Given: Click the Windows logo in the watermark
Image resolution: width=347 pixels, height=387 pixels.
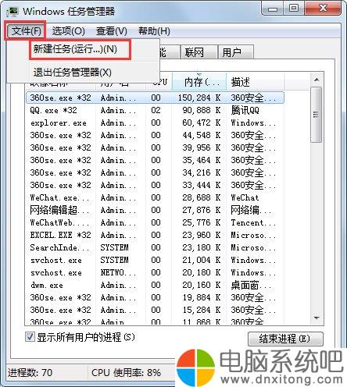Looking at the screenshot, I should [x=195, y=367].
